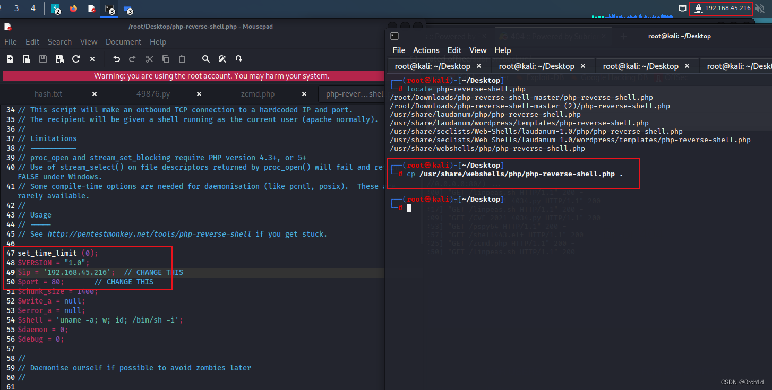Open Find and Replace toolbar icon
The width and height of the screenshot is (772, 390).
pyautogui.click(x=222, y=59)
